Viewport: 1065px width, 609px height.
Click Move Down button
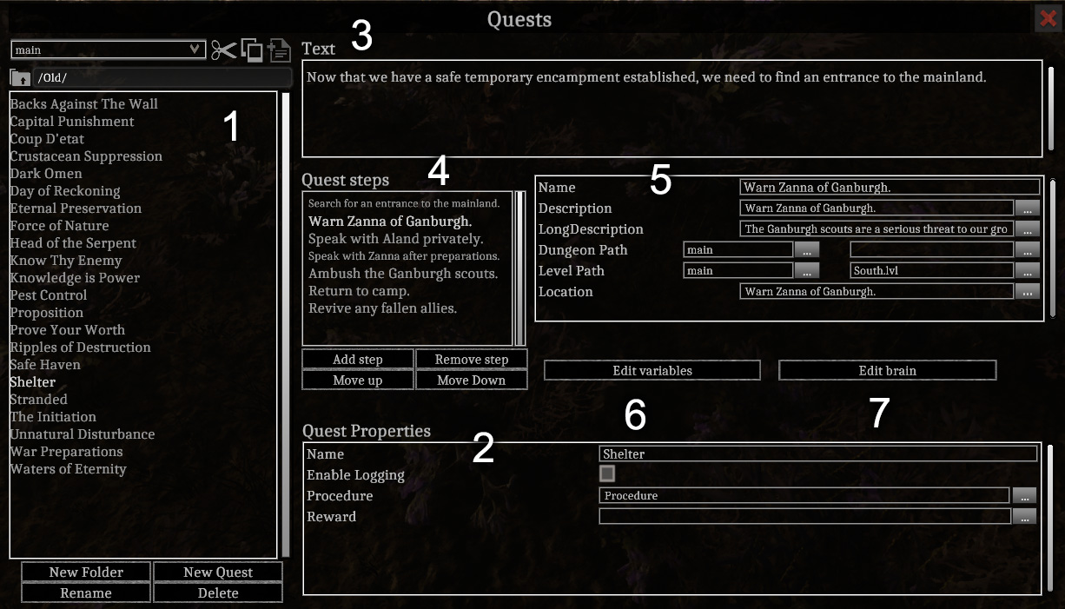click(x=472, y=381)
